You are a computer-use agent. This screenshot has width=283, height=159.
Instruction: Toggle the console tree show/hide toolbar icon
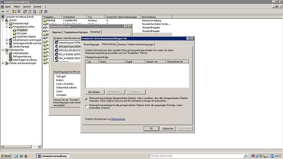pos(19,12)
